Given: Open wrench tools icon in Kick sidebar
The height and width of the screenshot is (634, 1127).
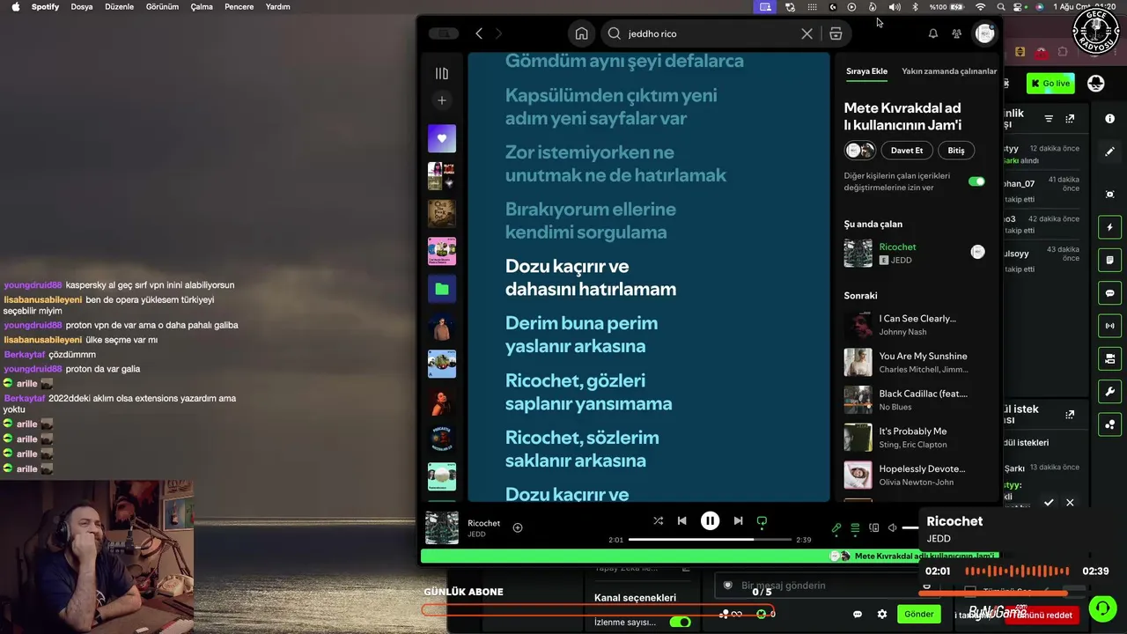Looking at the screenshot, I should (1109, 392).
